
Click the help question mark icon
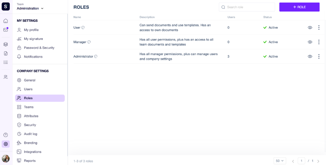[x=6, y=135]
